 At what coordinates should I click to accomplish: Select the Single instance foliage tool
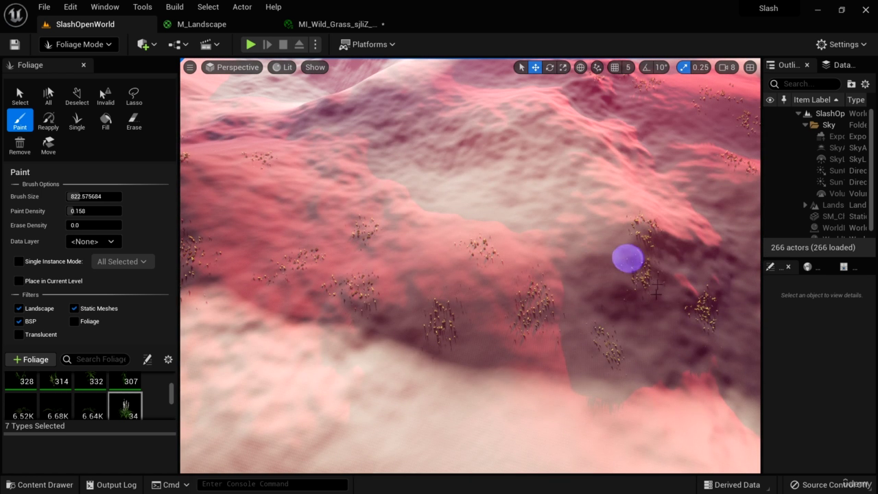point(77,121)
